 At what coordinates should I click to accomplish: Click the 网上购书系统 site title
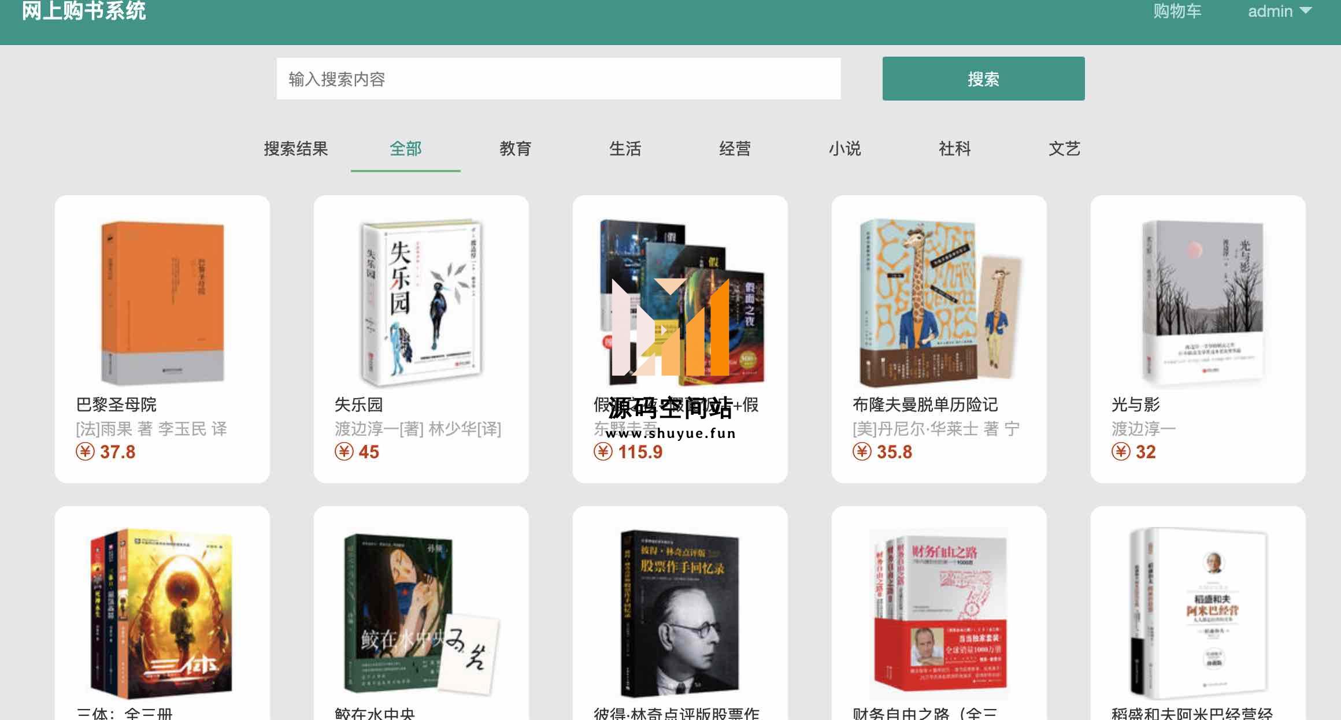click(x=84, y=11)
